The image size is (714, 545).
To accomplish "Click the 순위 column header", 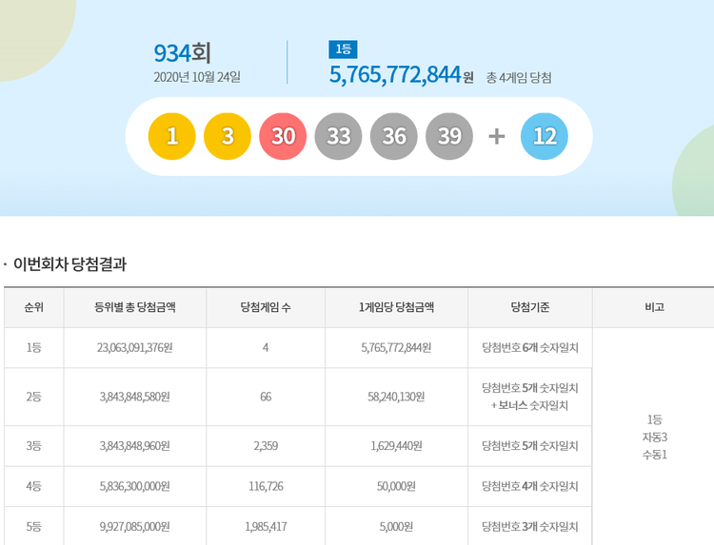I will click(x=33, y=307).
